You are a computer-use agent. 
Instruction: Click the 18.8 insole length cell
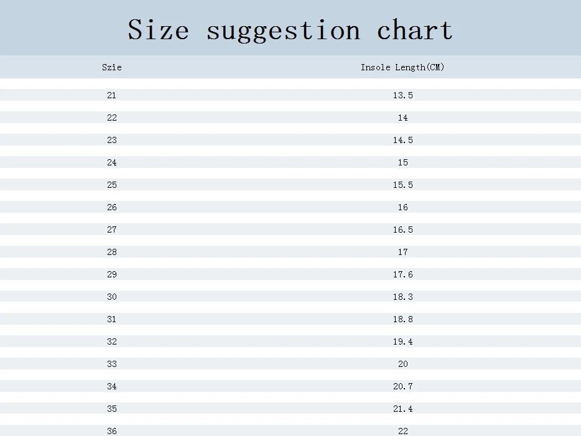pos(402,319)
